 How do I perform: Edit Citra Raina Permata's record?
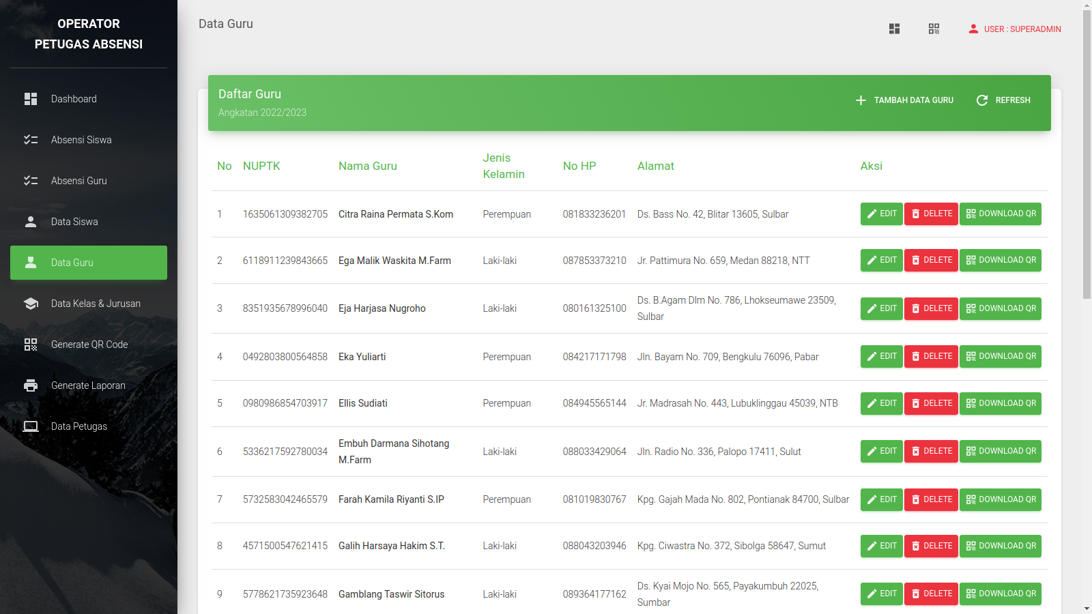[x=881, y=214]
